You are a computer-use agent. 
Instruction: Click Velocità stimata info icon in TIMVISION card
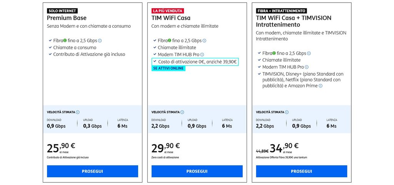tap(287, 112)
